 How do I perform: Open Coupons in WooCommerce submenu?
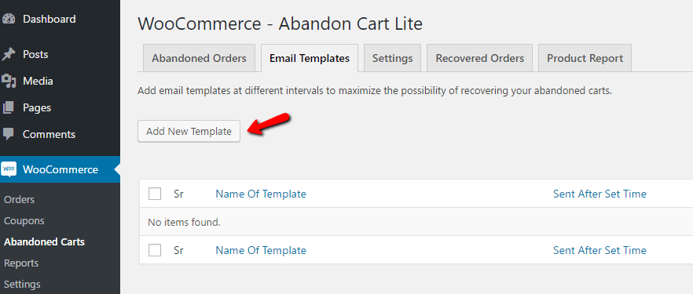pos(24,221)
